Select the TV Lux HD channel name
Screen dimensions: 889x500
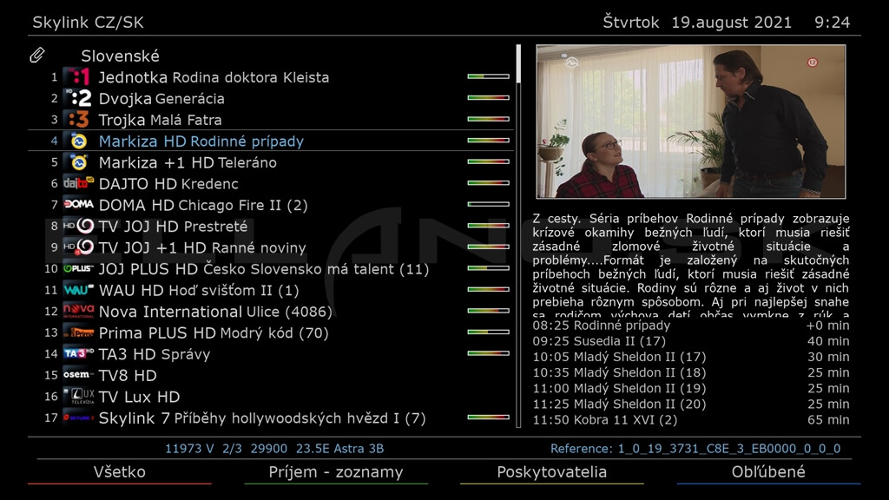tap(140, 397)
